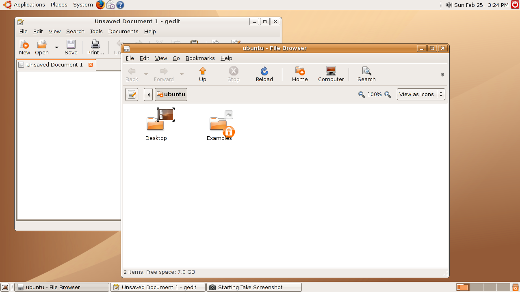
Task: Open the Documents menu in gedit
Action: [123, 31]
